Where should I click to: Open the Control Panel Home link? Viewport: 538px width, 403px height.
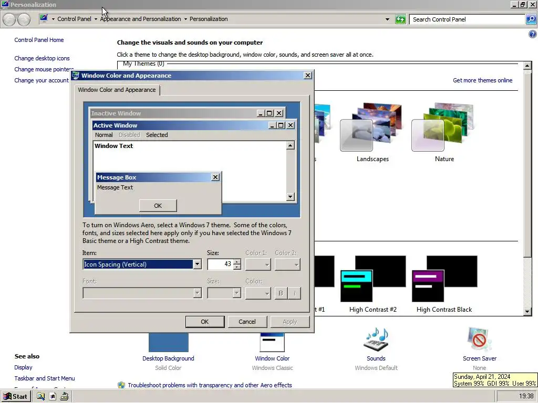point(39,40)
